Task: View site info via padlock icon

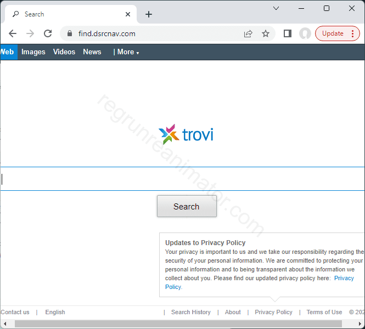Action: 69,33
